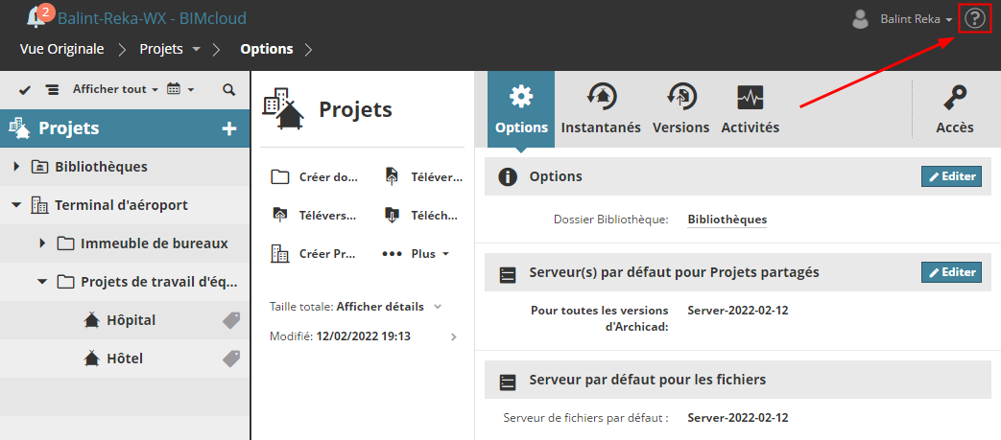The image size is (1001, 440).
Task: Collapse the Terminal d'aéroport tree node
Action: point(16,205)
